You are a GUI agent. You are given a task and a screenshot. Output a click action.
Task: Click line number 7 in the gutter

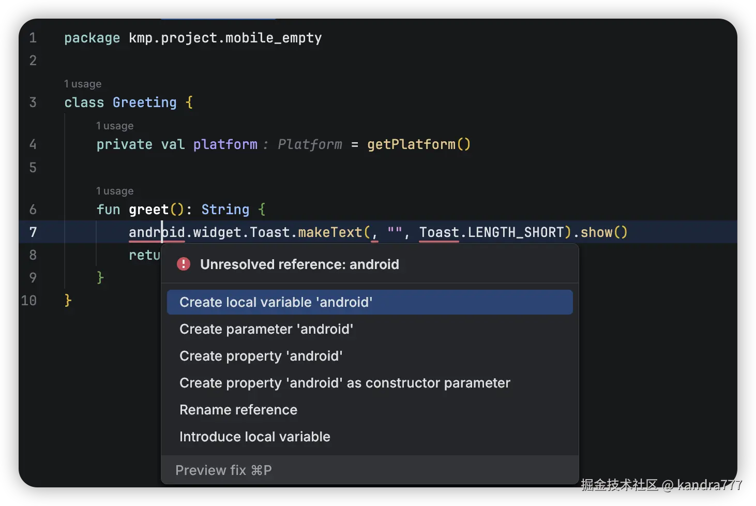pyautogui.click(x=33, y=232)
